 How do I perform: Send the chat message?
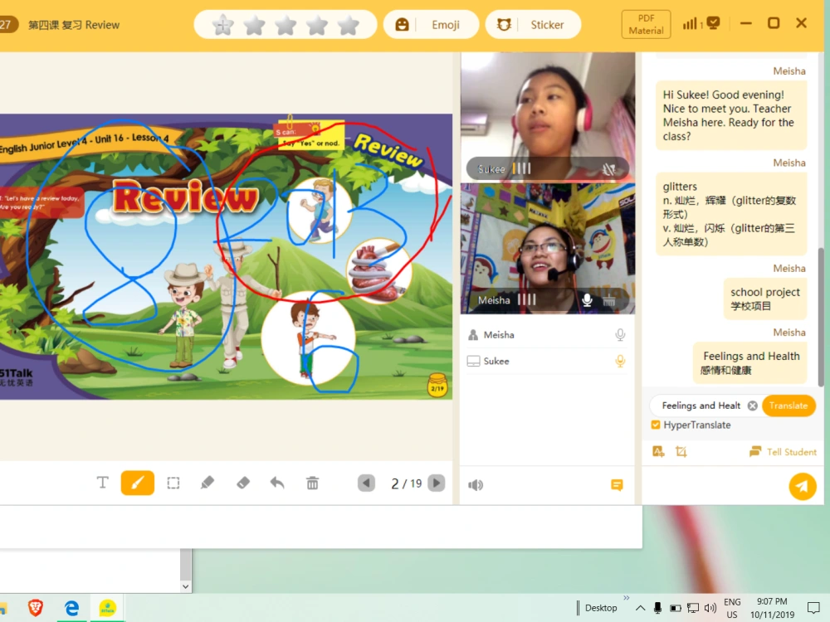(x=802, y=487)
